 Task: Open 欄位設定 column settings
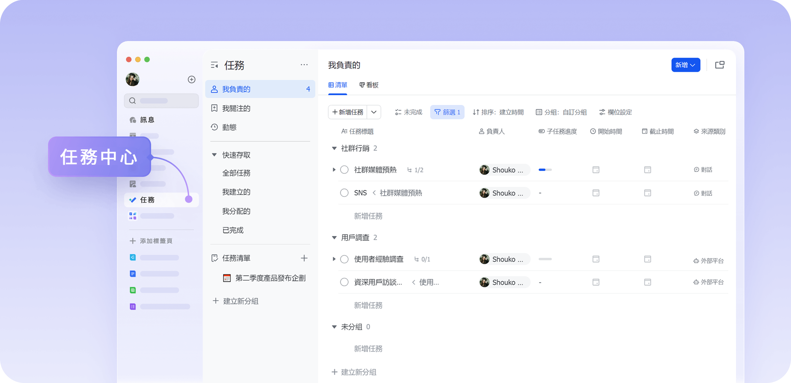[x=615, y=112]
